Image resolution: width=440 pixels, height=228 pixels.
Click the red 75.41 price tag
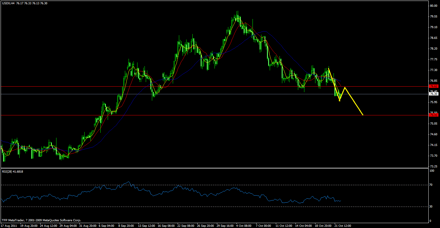[x=434, y=115]
